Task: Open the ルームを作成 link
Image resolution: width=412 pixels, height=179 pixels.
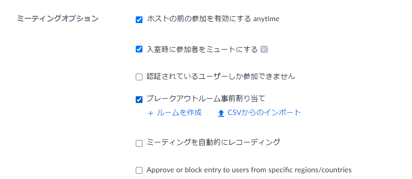Action: [x=179, y=113]
